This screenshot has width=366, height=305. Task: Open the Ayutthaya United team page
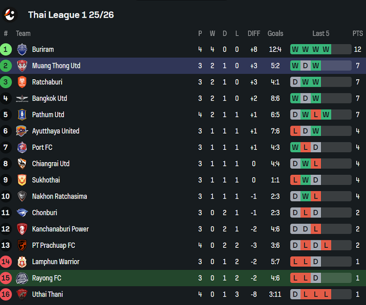(55, 131)
